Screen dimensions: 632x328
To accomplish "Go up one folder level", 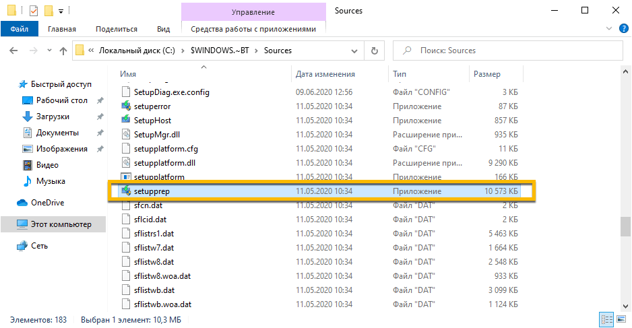I will [63, 51].
